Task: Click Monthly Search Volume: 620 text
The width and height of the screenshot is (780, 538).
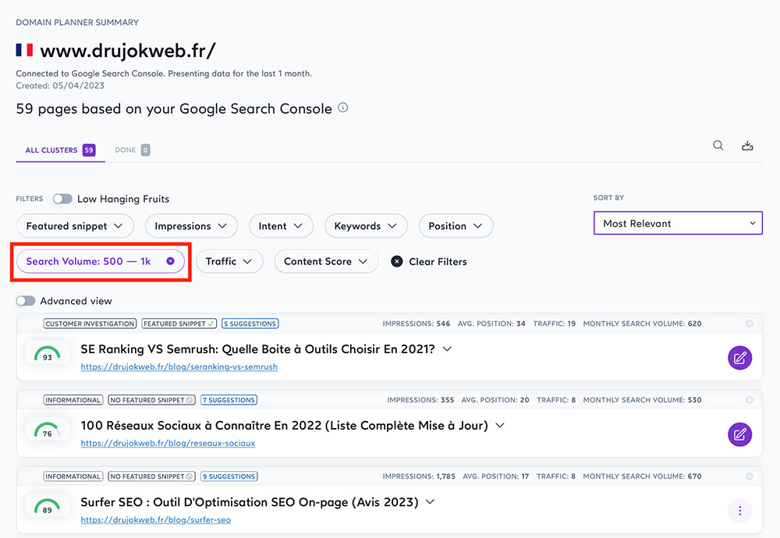Action: click(642, 324)
